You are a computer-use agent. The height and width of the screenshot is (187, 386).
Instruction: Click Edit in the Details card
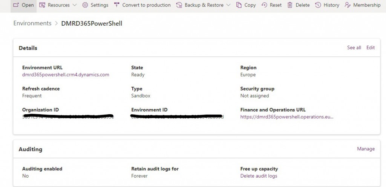tap(371, 48)
